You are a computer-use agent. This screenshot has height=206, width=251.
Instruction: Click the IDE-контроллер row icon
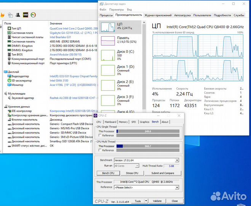click(x=9, y=111)
